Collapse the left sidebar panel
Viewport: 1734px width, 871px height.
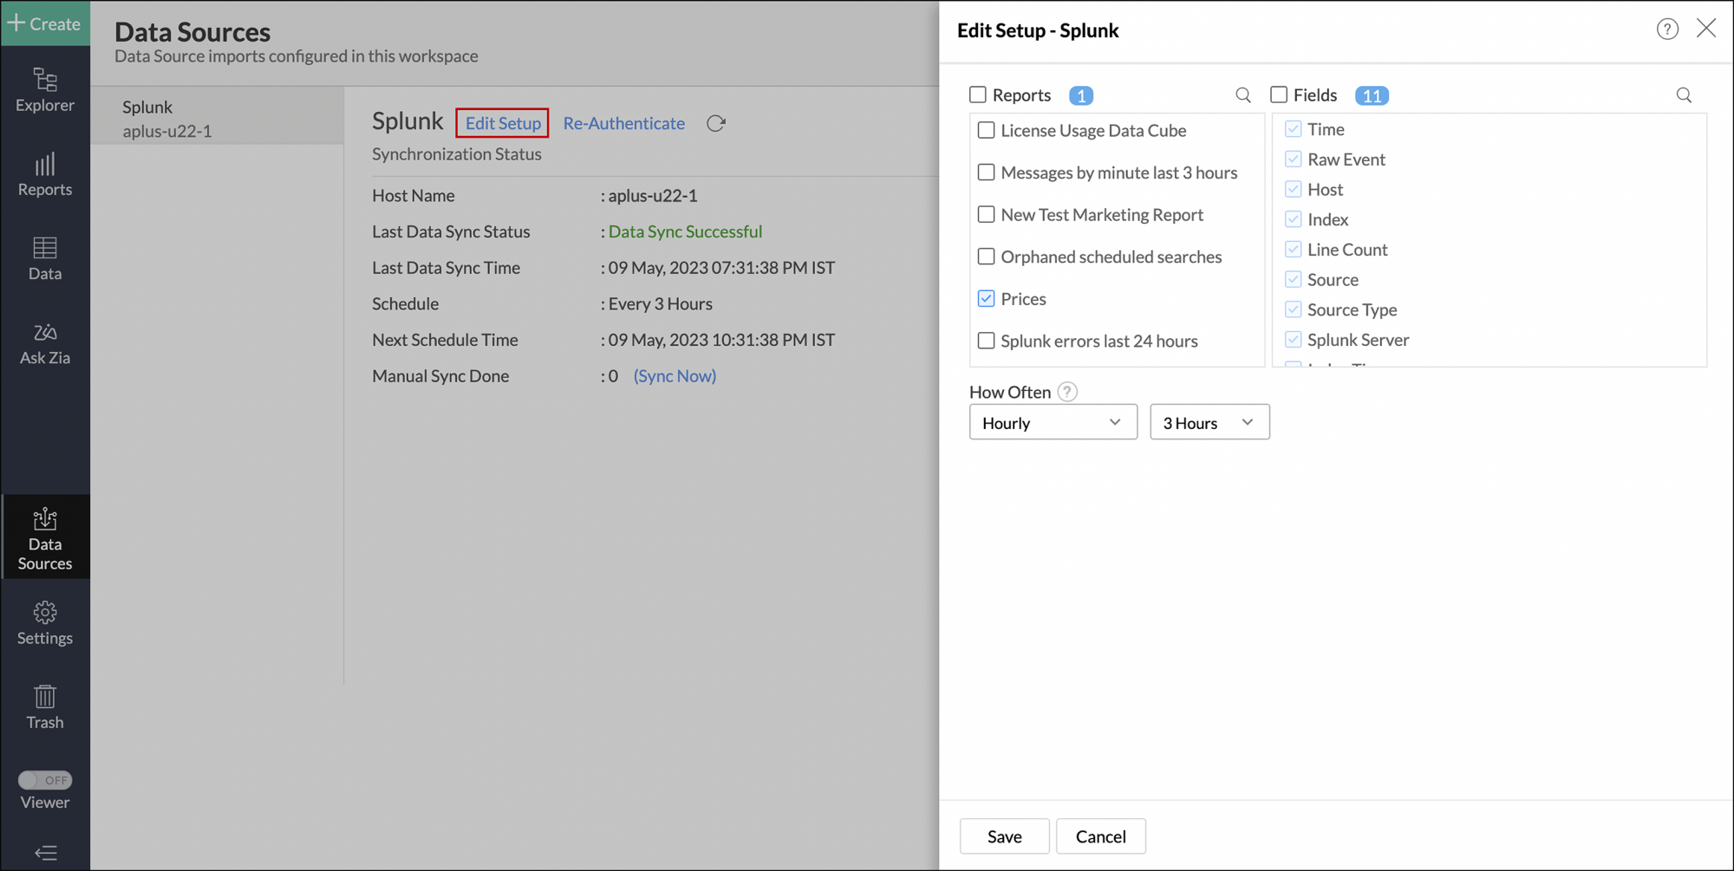(x=45, y=853)
